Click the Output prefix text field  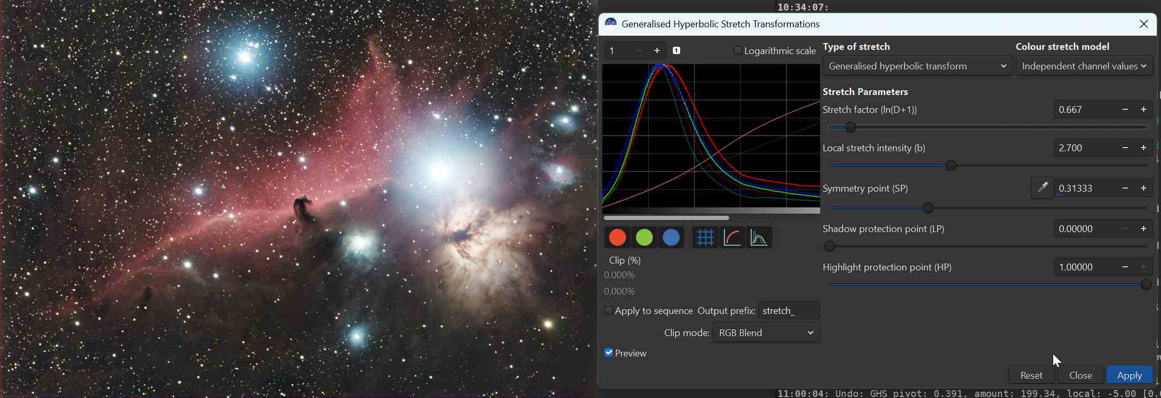(789, 311)
